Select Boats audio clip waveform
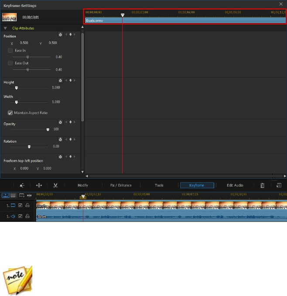 pyautogui.click(x=161, y=217)
